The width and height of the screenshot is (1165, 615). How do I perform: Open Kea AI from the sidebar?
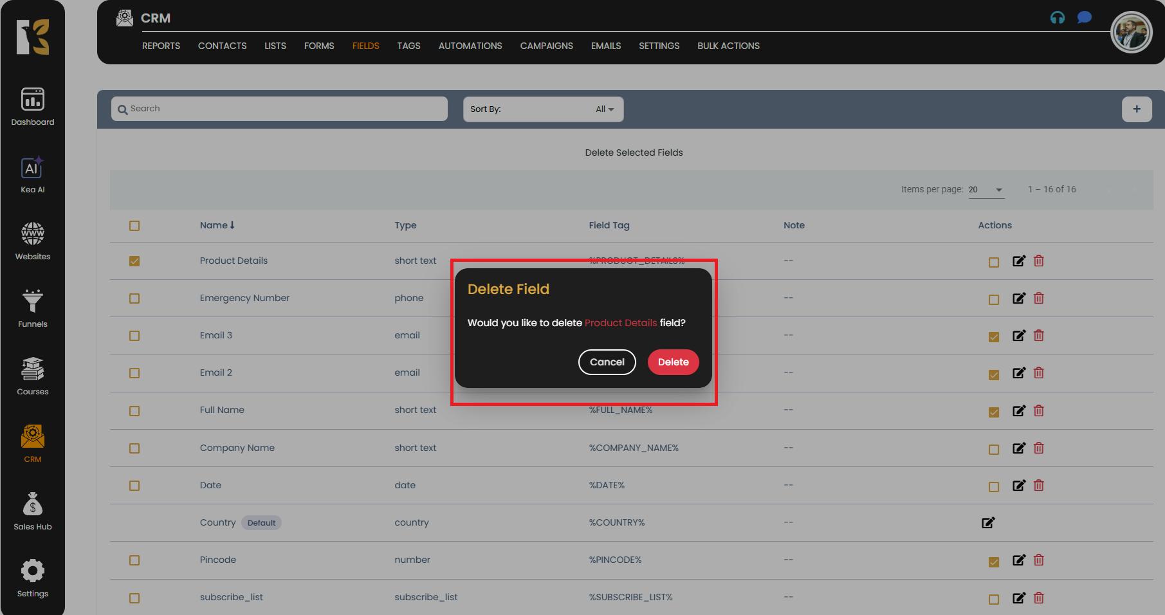(32, 175)
